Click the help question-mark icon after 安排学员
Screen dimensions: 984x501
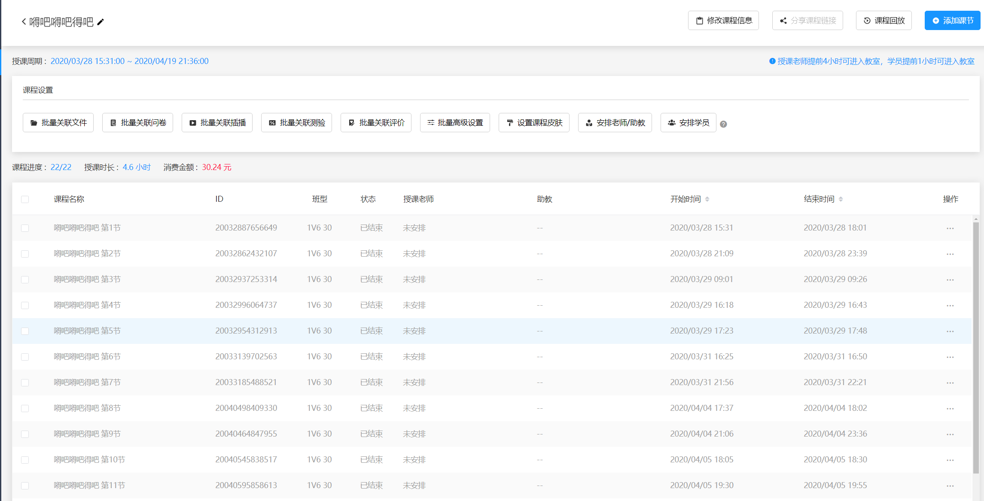click(x=723, y=124)
